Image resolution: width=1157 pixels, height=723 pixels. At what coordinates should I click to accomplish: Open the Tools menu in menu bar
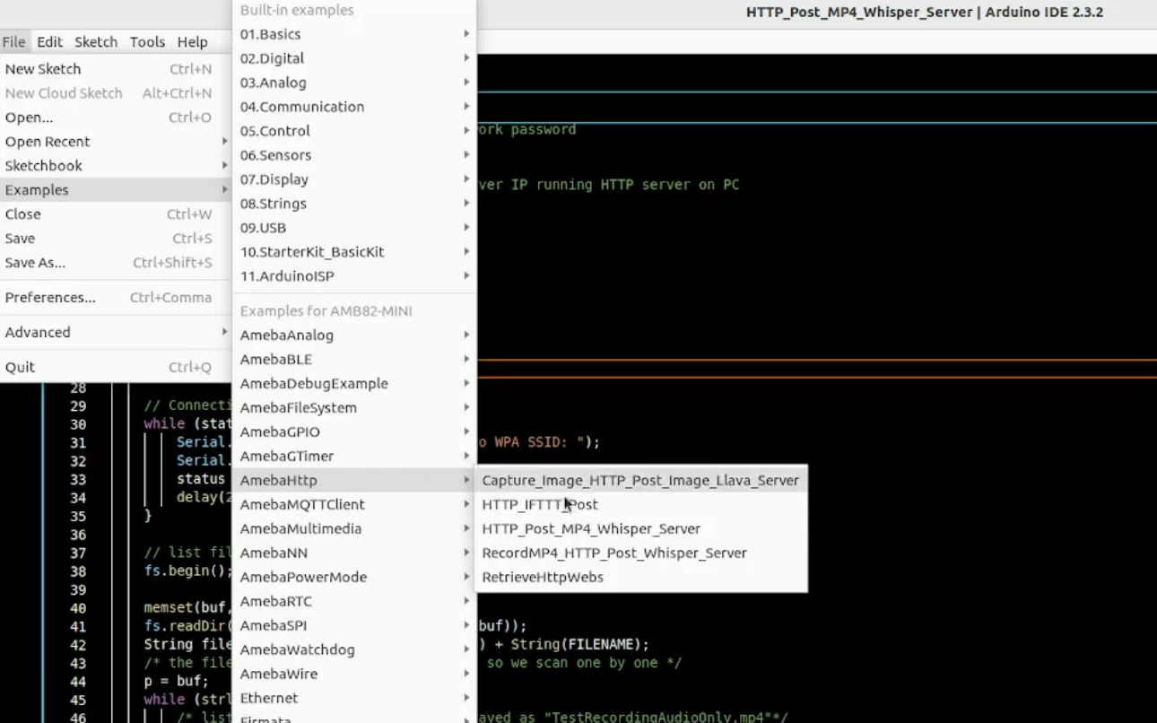[x=147, y=42]
